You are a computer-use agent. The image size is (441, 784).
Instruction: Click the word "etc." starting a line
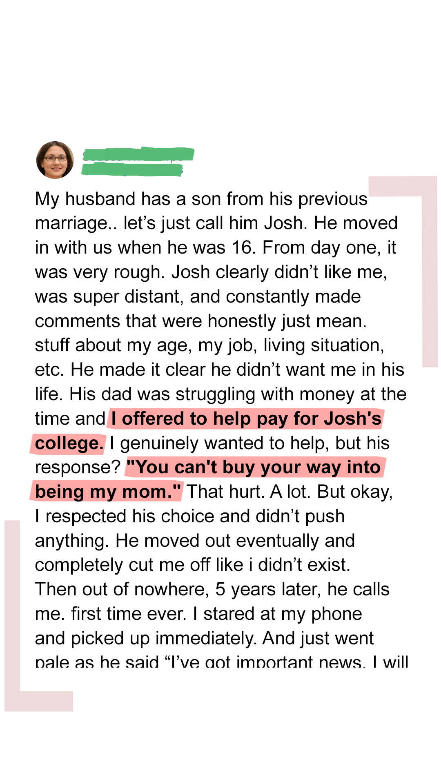[49, 370]
